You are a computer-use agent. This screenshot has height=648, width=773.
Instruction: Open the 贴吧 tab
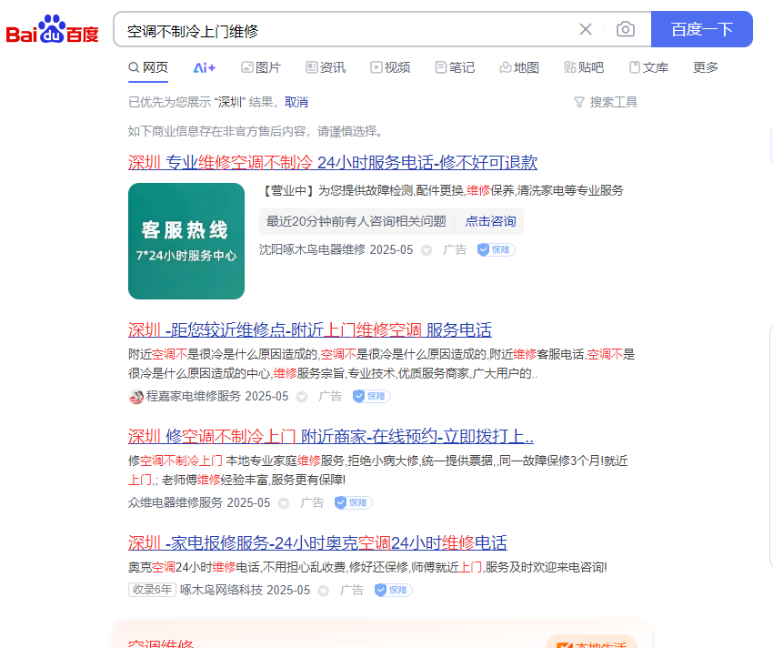click(584, 67)
